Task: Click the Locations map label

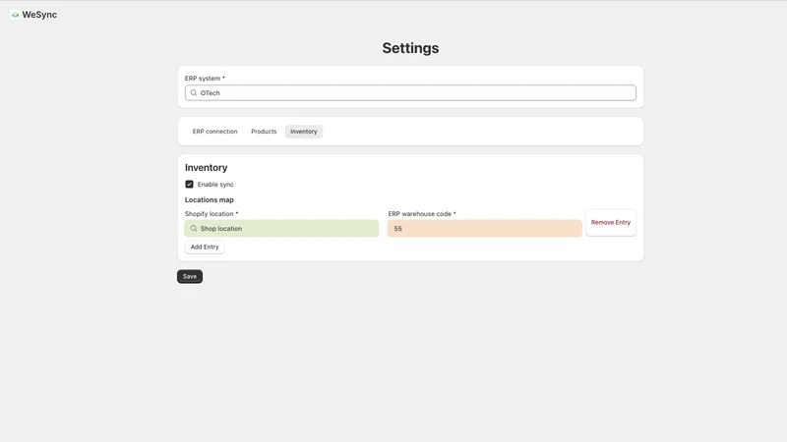Action: pyautogui.click(x=210, y=200)
